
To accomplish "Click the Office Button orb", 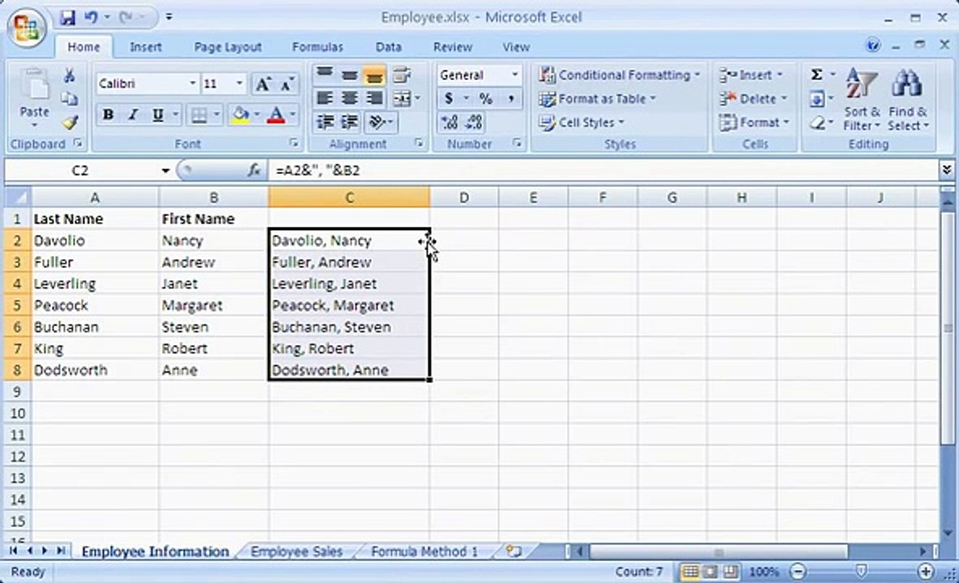I will coord(27,28).
